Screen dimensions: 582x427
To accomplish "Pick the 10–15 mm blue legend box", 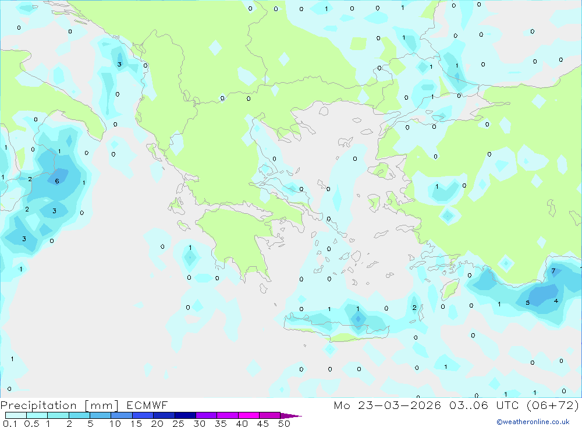I will 122,415.
